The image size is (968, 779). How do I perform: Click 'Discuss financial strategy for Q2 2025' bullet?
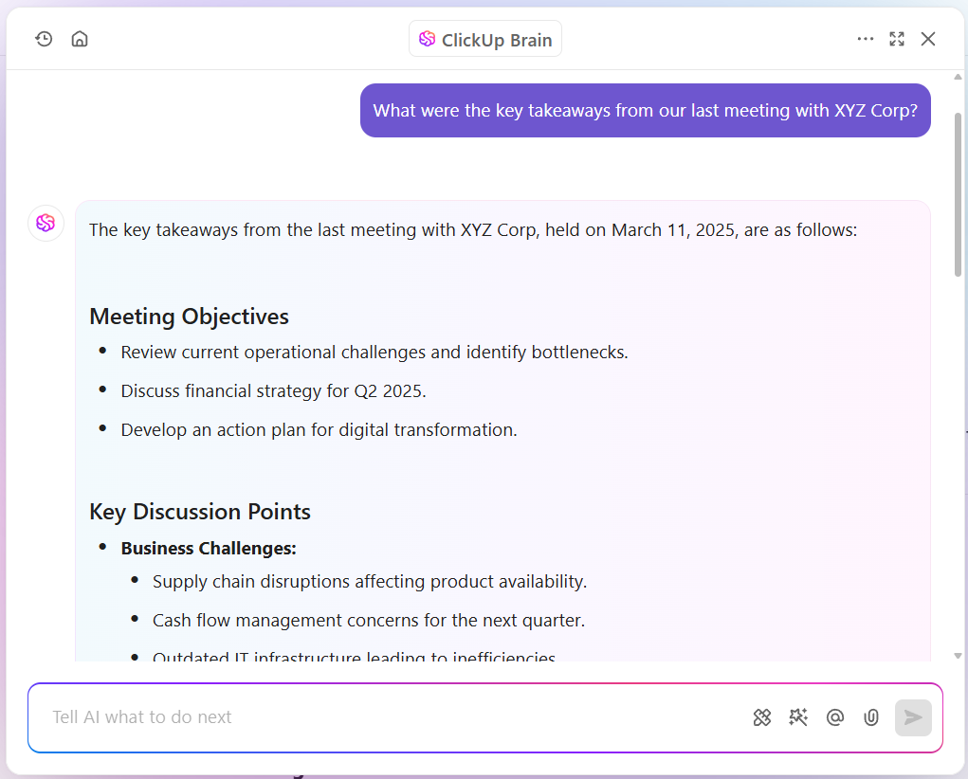273,391
